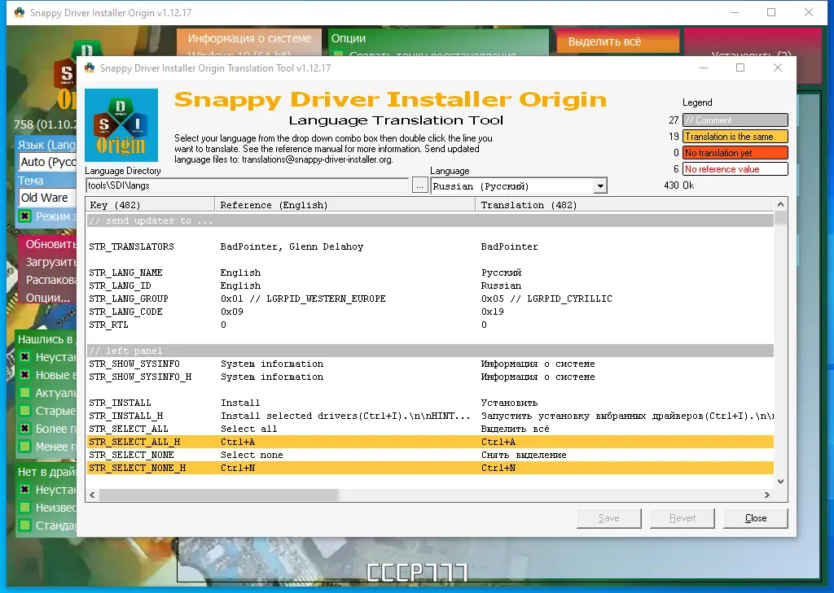
Task: Toggle 'Актуал' checkbox in main window
Action: pos(24,393)
